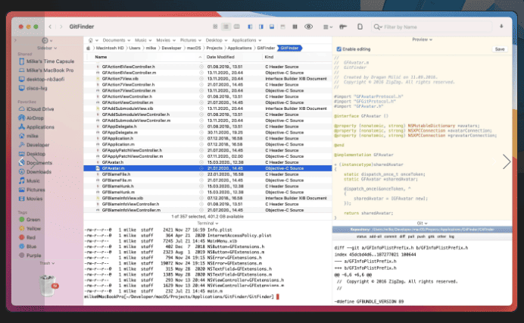Open the grouping options dropdown in toolbar
This screenshot has height=323, width=524.
pos(327,27)
